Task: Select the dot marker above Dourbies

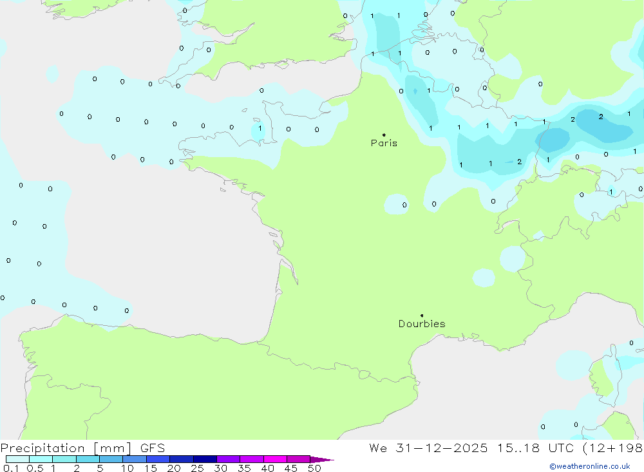Action: click(x=422, y=316)
